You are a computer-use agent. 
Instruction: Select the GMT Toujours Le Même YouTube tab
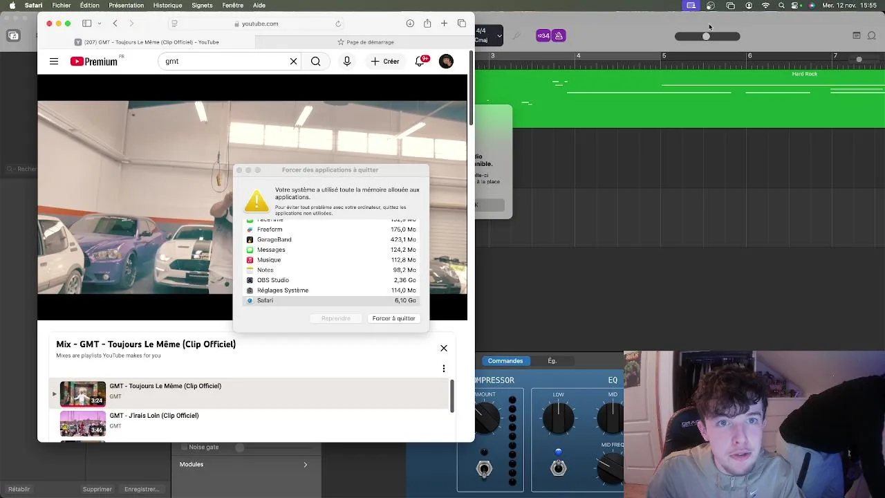147,42
